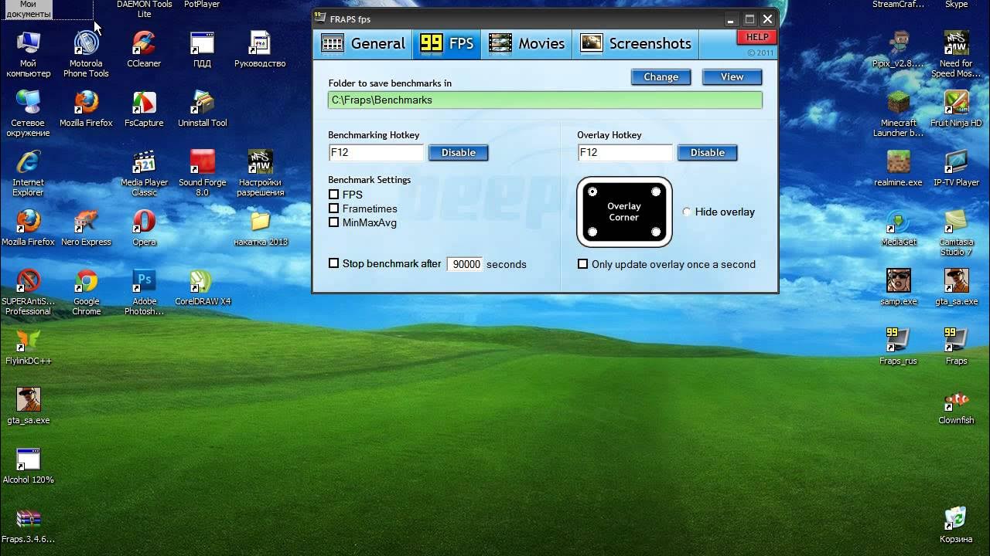The width and height of the screenshot is (990, 556).
Task: Select the Camtasia Studio 7 icon
Action: tap(956, 232)
